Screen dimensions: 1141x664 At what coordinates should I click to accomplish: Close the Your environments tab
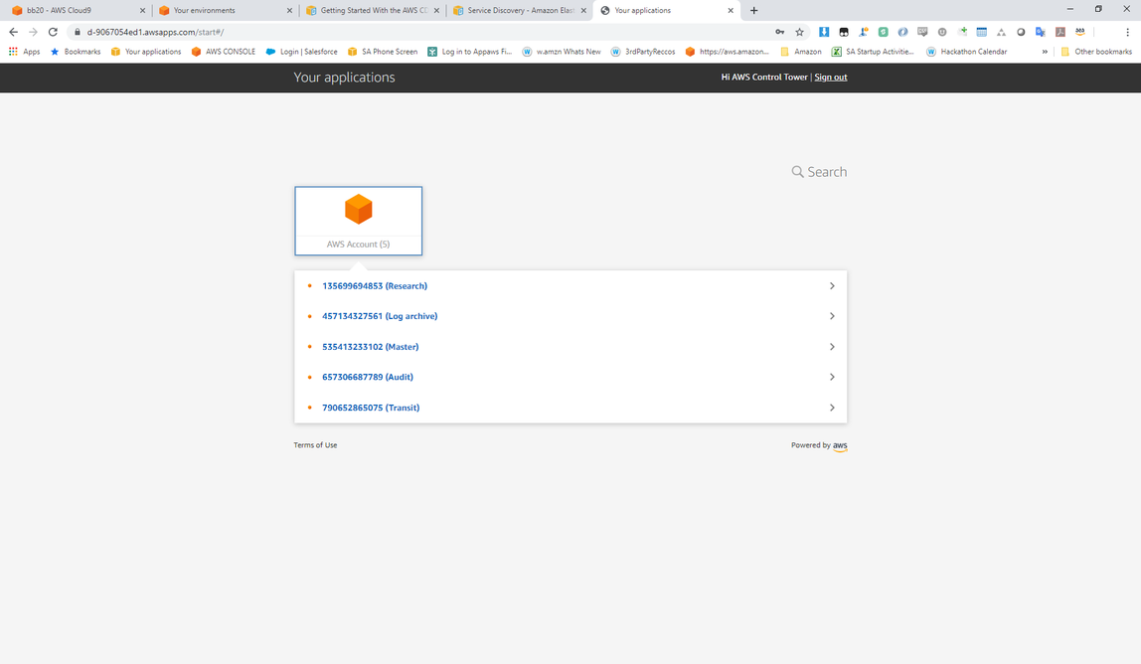(x=289, y=10)
